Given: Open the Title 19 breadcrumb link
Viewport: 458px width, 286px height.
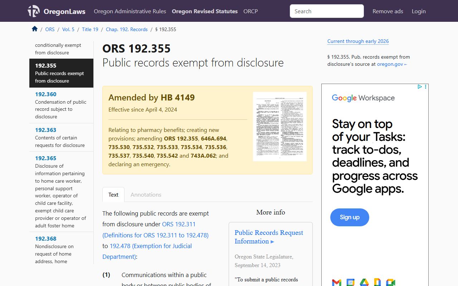Looking at the screenshot, I should click(90, 29).
